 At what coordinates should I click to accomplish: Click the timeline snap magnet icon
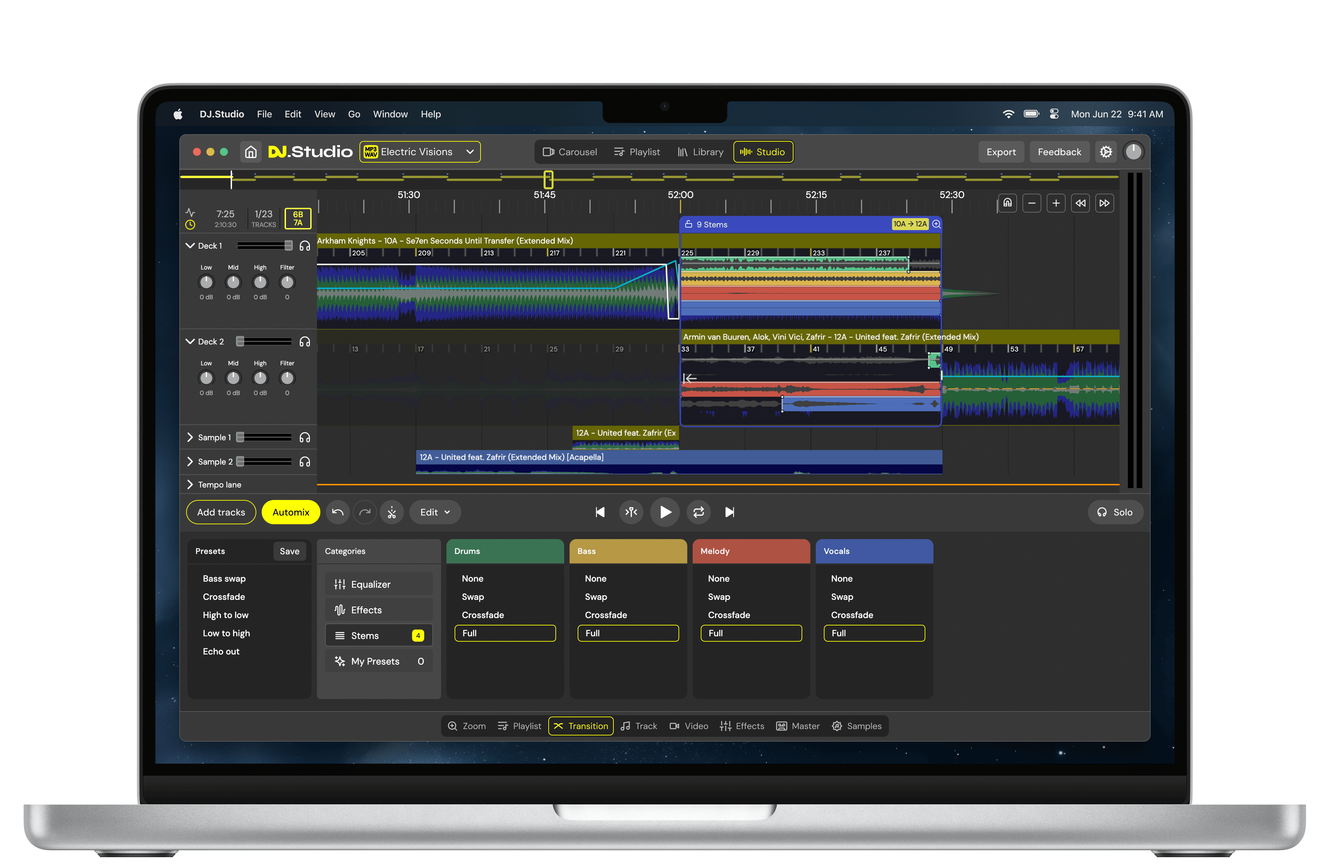[x=1007, y=203]
